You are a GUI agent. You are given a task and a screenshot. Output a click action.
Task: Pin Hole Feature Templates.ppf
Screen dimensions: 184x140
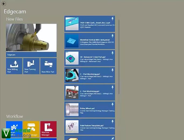[112, 122]
